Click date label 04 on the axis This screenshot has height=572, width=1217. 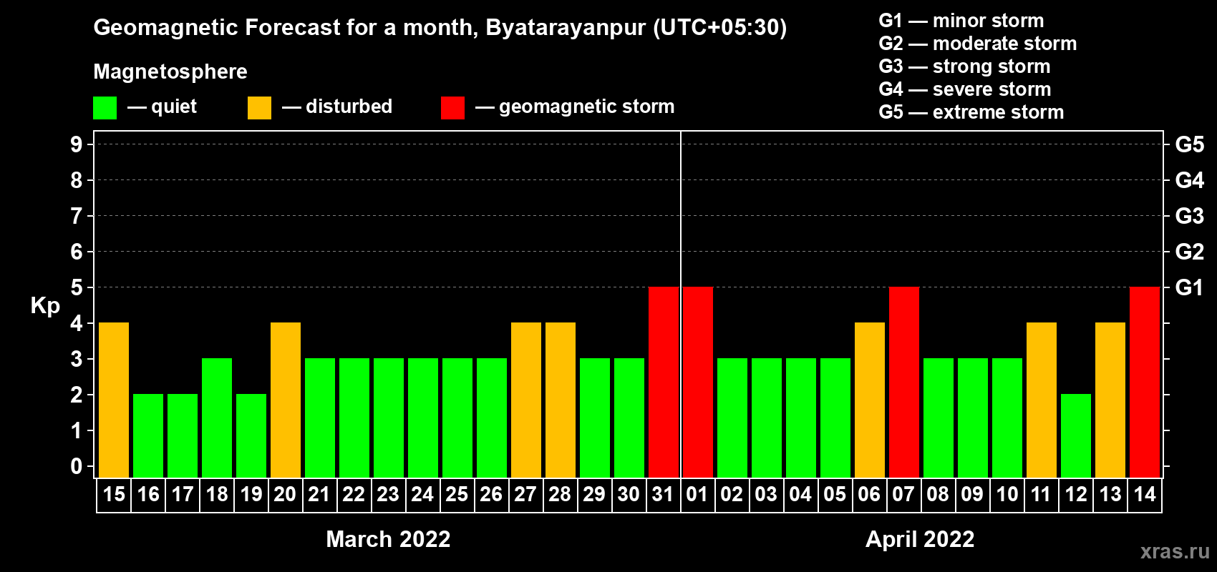800,494
